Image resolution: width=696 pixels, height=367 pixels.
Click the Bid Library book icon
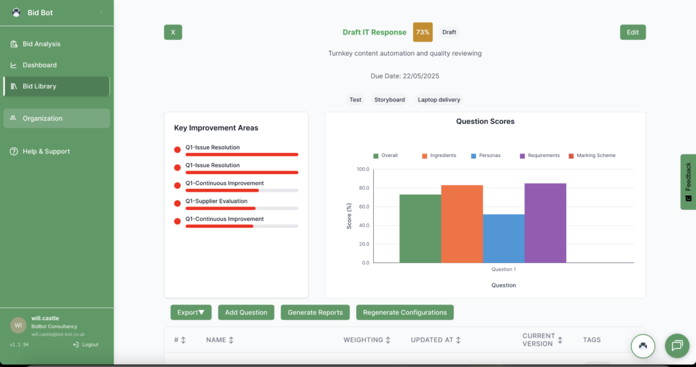click(x=14, y=86)
